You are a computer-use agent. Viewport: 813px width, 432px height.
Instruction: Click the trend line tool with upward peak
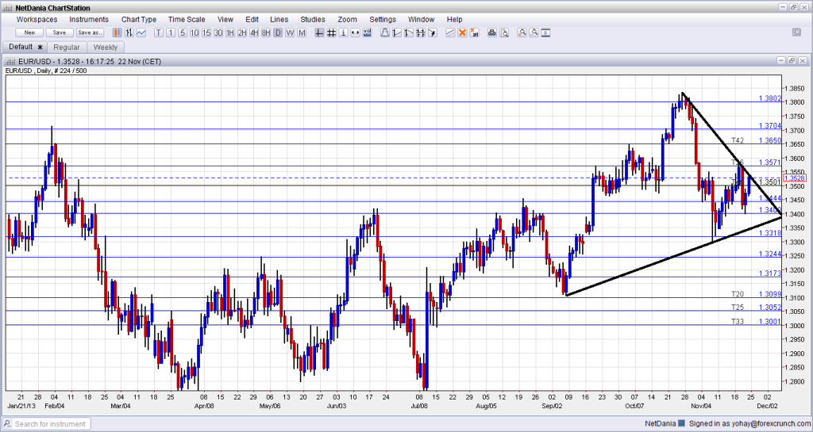coord(409,32)
